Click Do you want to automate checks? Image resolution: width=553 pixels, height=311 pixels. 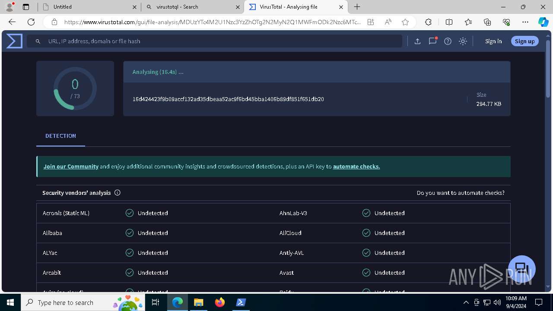pyautogui.click(x=461, y=193)
